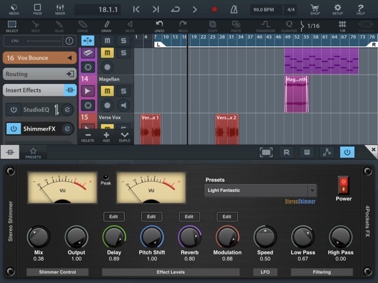The image size is (378, 283).
Task: Flip the red Power switch
Action: tap(343, 185)
